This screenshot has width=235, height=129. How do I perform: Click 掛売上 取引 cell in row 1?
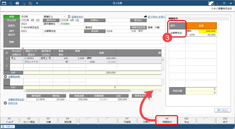pyautogui.click(x=46, y=58)
